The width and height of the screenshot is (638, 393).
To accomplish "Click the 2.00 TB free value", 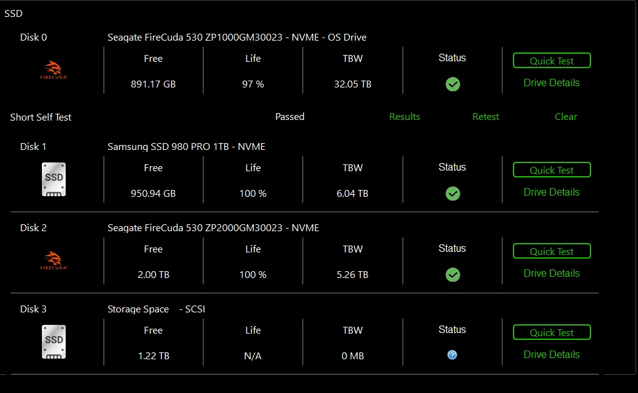I will point(153,275).
